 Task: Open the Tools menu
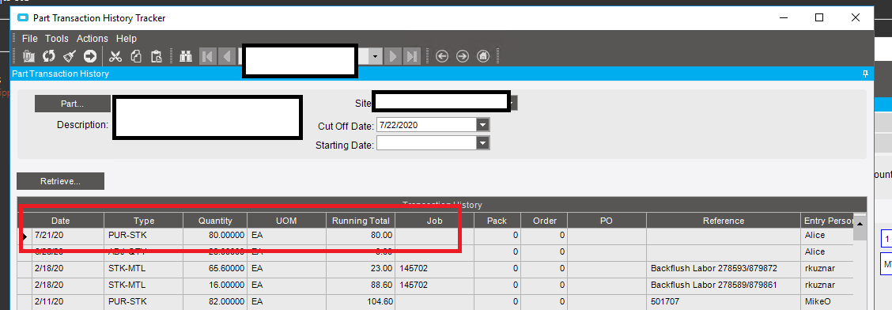point(57,39)
